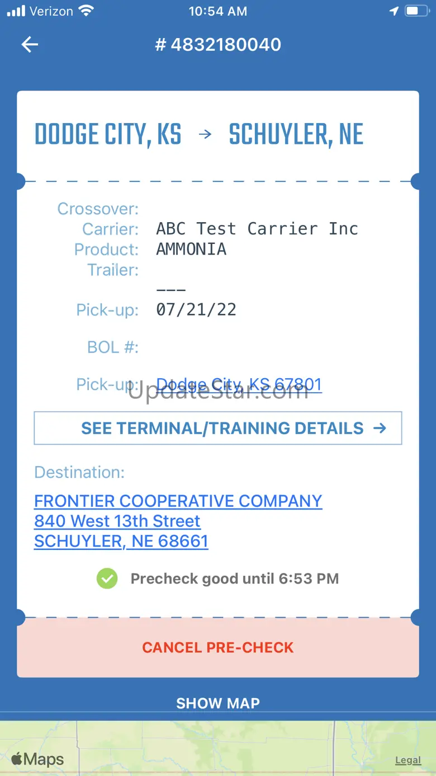Tap the green precheck checkmark icon

107,579
